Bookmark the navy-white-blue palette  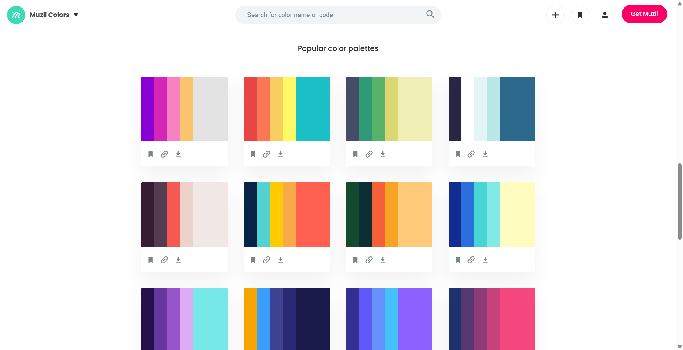pyautogui.click(x=458, y=154)
